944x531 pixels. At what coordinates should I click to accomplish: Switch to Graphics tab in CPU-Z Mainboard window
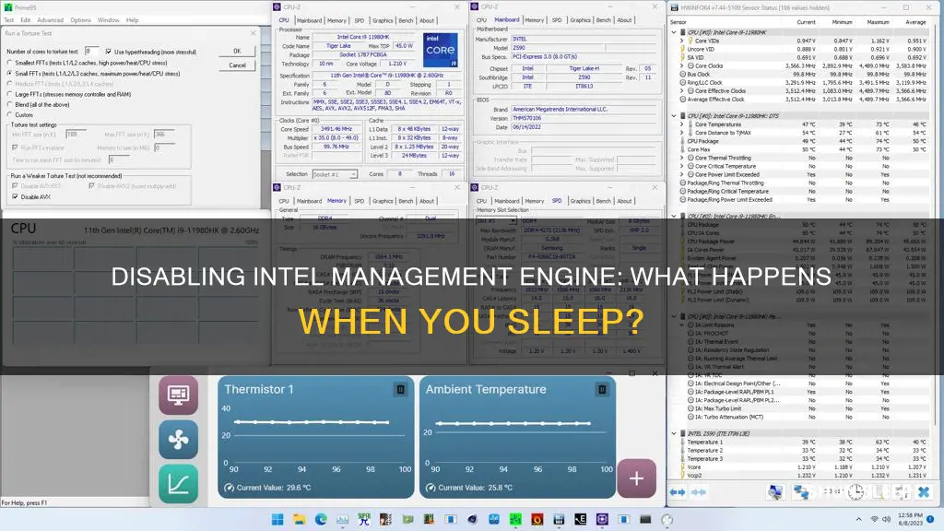click(581, 20)
